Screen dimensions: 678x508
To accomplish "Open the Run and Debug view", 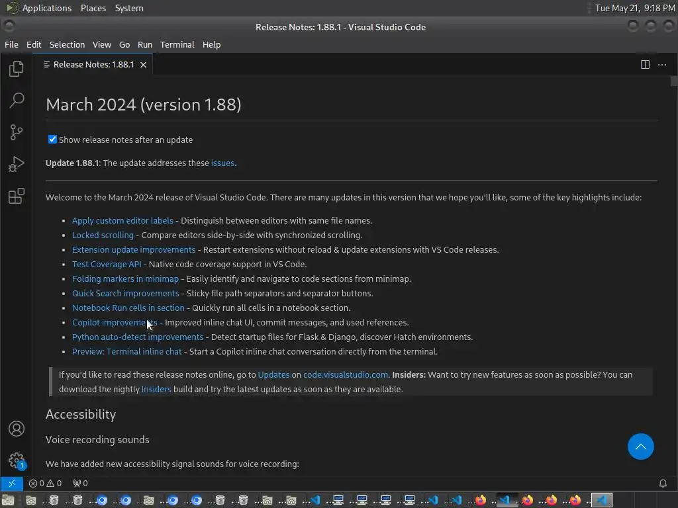I will pos(16,164).
